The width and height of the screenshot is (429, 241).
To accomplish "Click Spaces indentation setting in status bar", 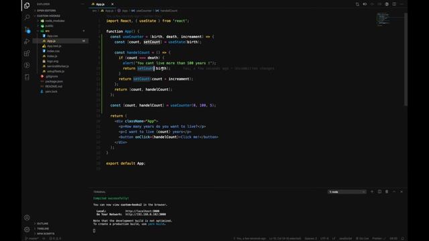I will pos(310,238).
